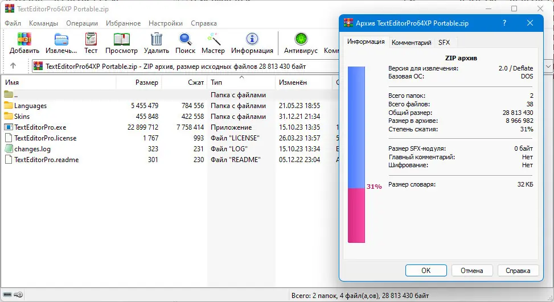Select the TextEditorPro.exe file icon
554x302 pixels.
9,127
